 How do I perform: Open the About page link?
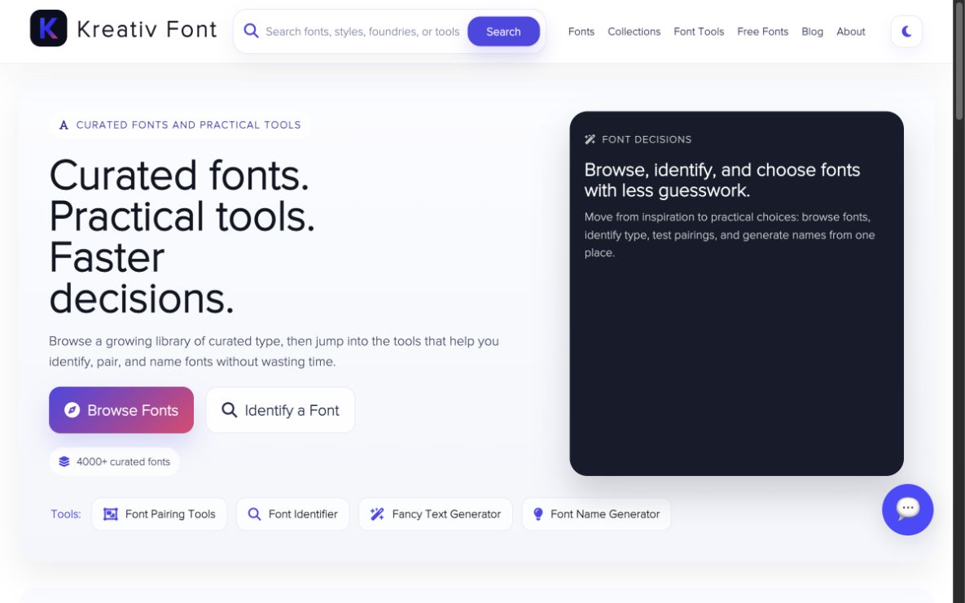pyautogui.click(x=850, y=32)
